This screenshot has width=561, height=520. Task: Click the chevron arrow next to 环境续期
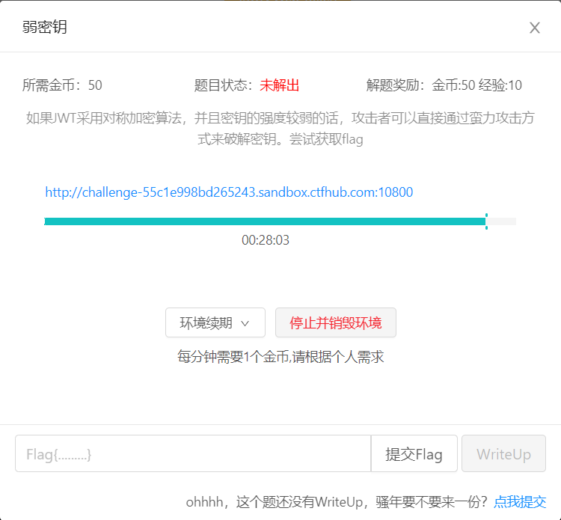[245, 323]
